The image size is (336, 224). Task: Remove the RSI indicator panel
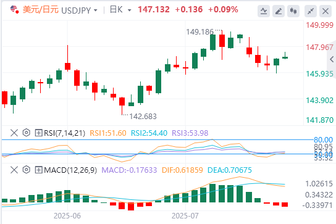14,133
